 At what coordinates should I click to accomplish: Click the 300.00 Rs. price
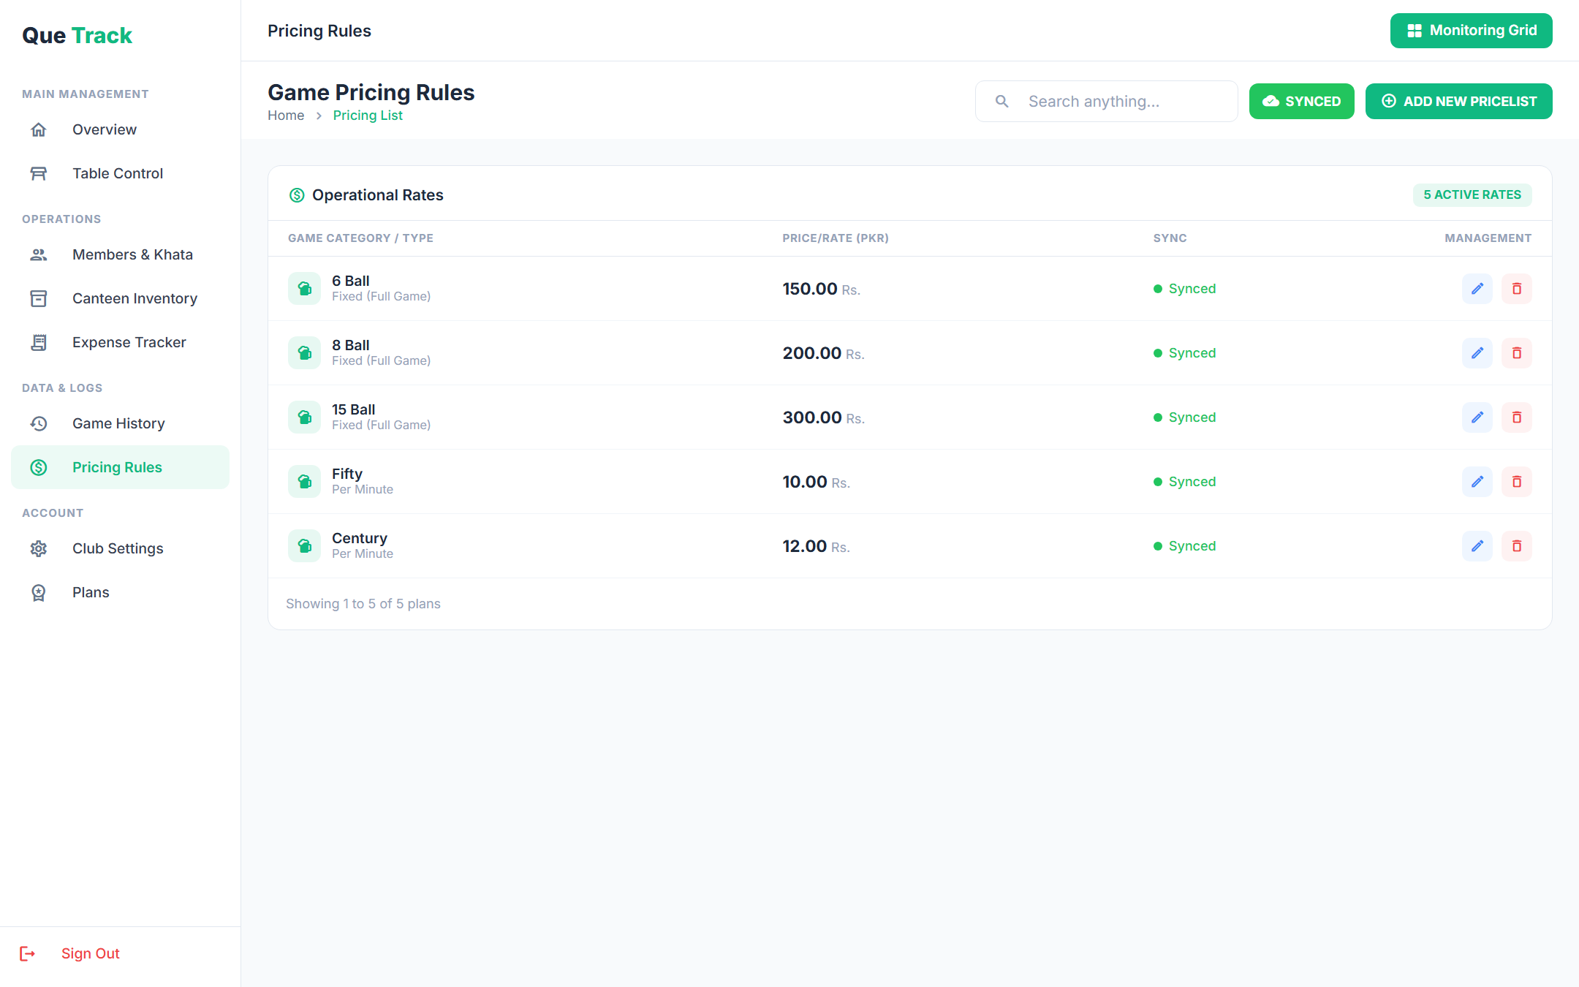click(823, 417)
